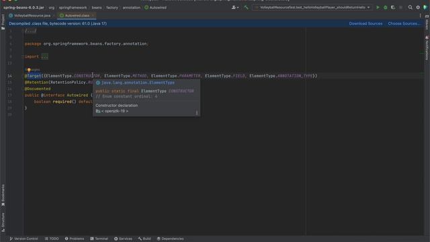
Task: Close the VolleyballResource.java tab
Action: point(54,15)
